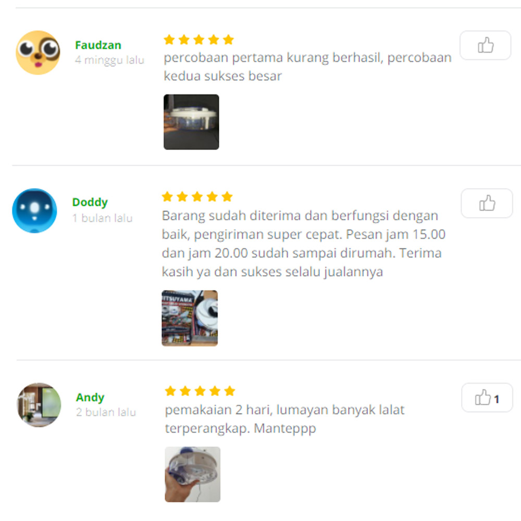Select Andy's review text 'pemakaian 2 hari'

click(x=285, y=419)
